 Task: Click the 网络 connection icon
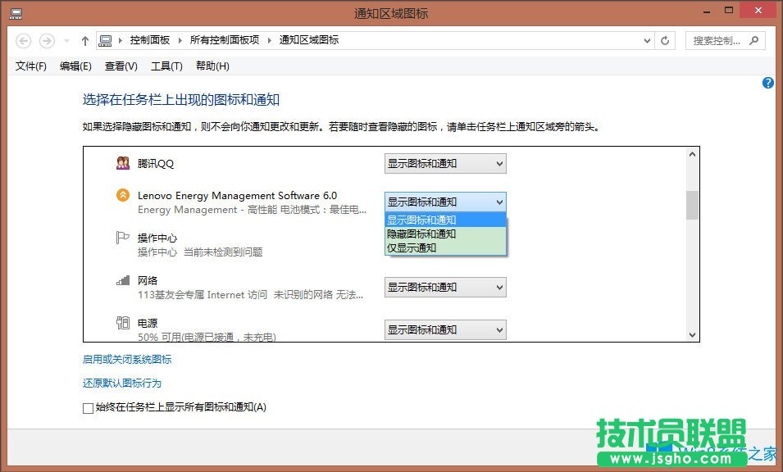coord(123,281)
